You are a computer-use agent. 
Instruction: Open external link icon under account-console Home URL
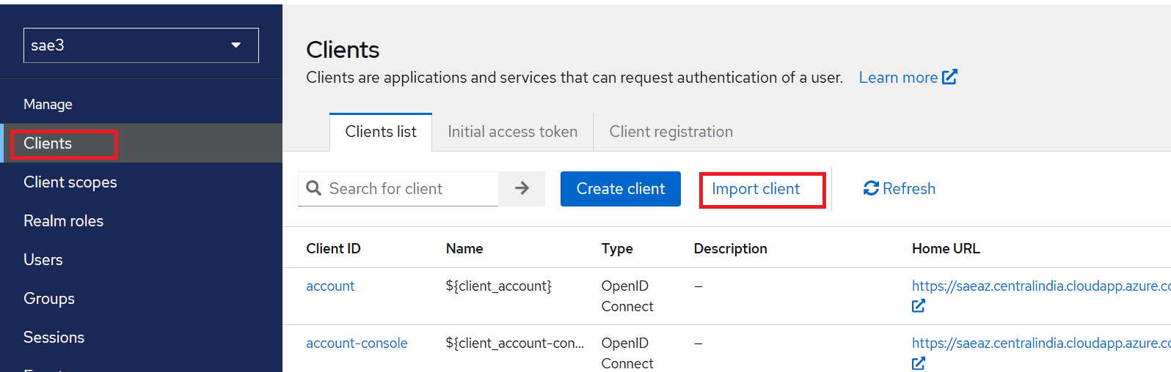point(919,363)
